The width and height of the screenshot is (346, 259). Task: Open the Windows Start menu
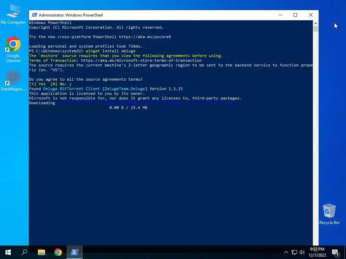point(8,252)
